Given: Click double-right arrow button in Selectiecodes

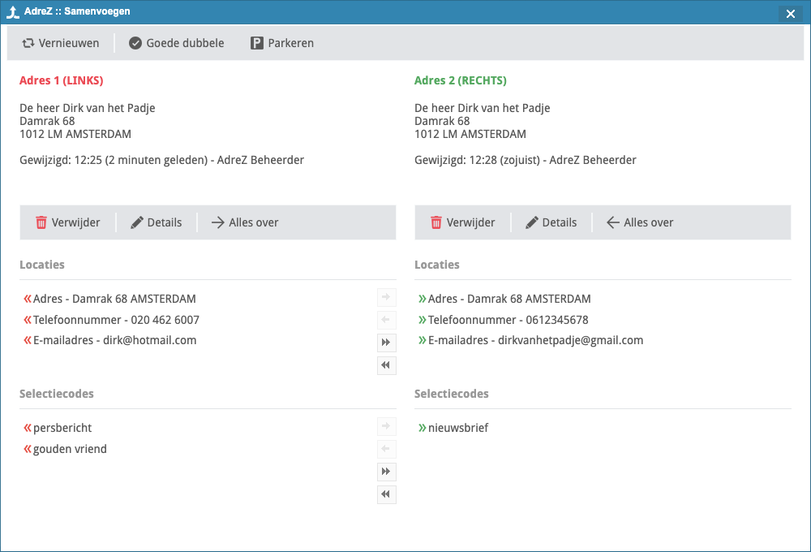Looking at the screenshot, I should (386, 472).
